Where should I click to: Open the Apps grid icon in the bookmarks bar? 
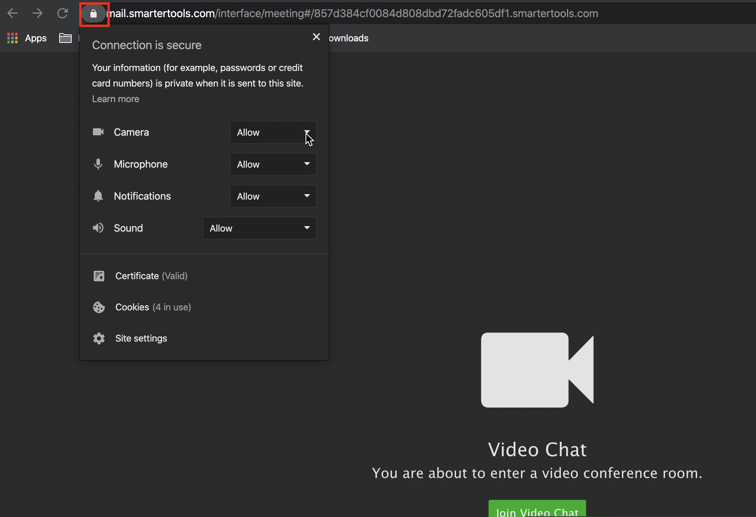(12, 38)
